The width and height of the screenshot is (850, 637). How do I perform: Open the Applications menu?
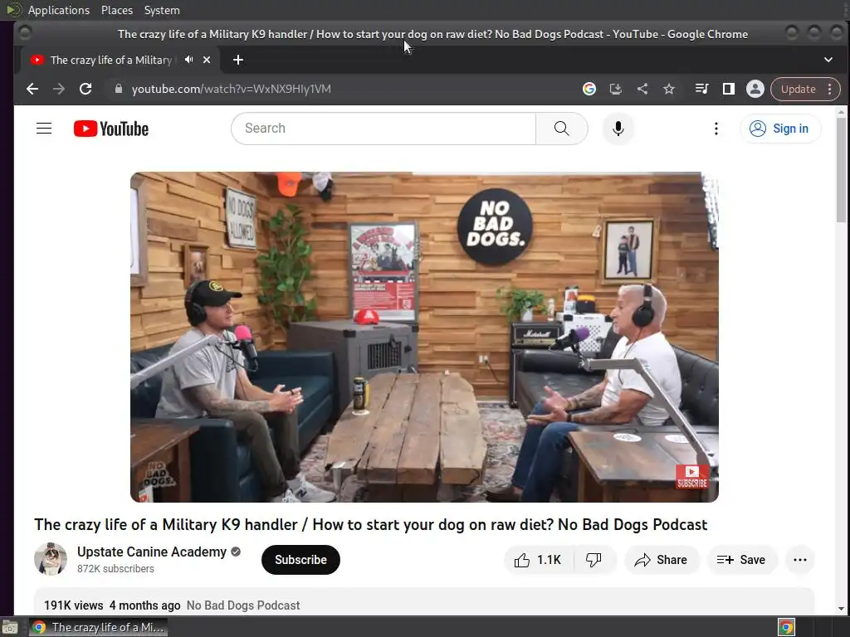tap(59, 10)
